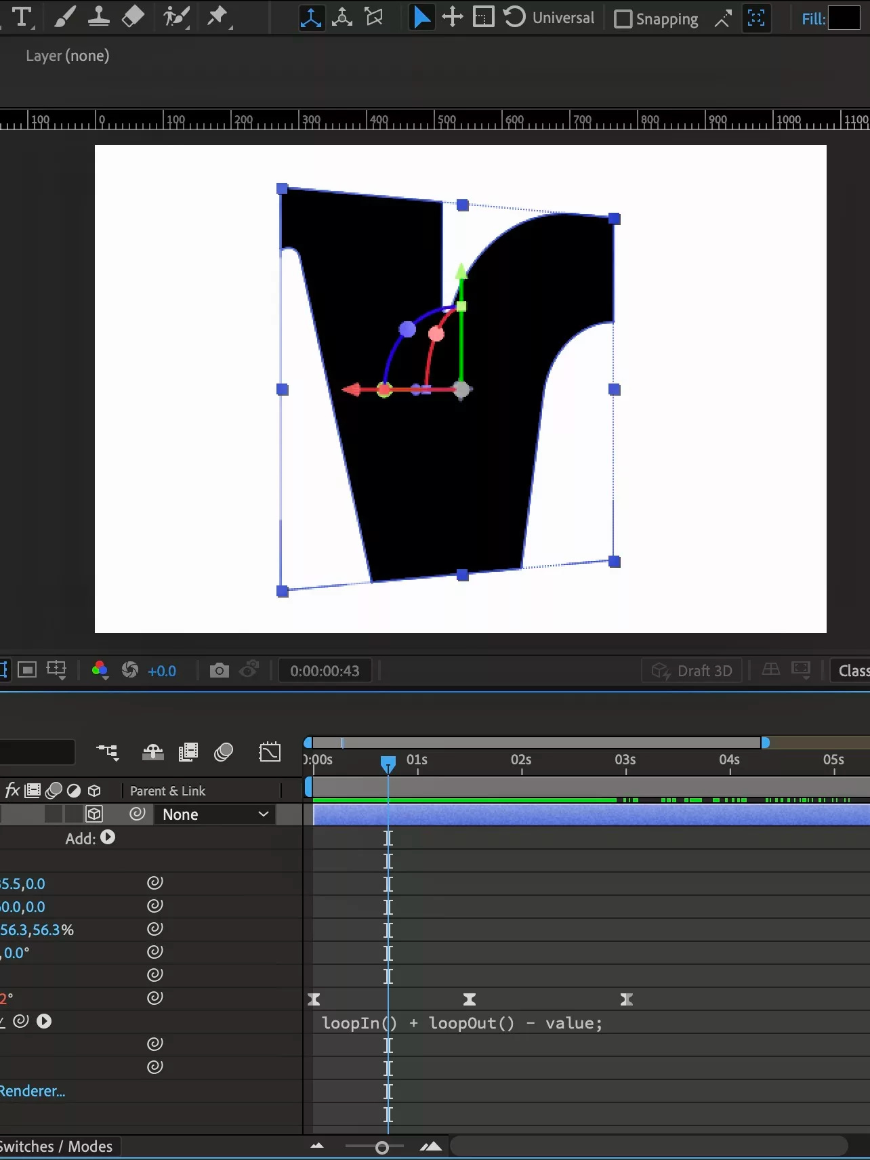Enable Local Axis mode

point(311,18)
